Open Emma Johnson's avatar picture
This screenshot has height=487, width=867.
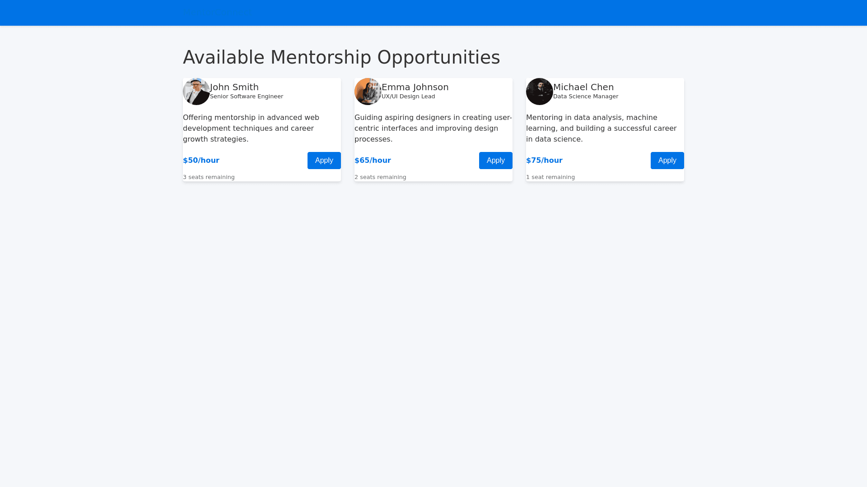point(368,92)
